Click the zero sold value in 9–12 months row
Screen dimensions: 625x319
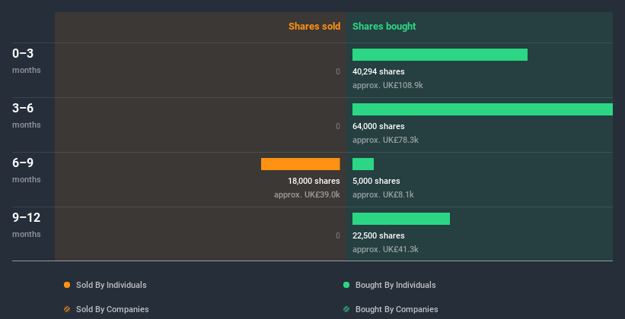(x=337, y=235)
